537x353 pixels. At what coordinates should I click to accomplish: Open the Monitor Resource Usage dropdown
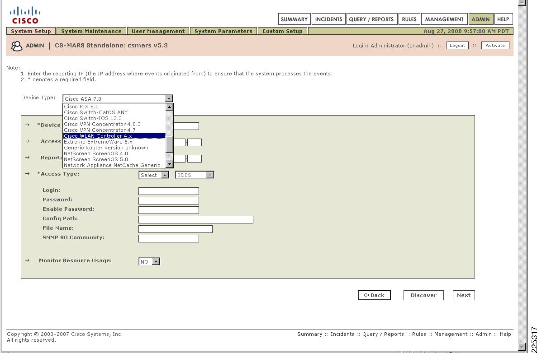149,262
